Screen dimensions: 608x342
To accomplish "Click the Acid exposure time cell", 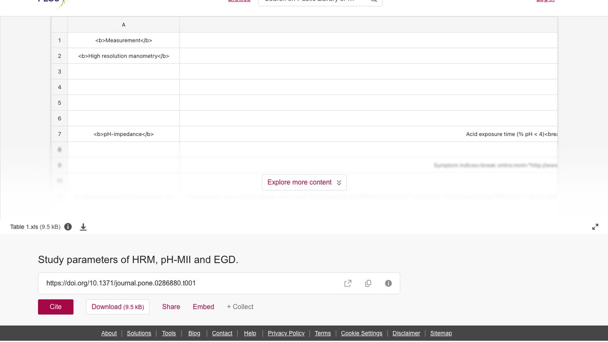I will pos(369,134).
